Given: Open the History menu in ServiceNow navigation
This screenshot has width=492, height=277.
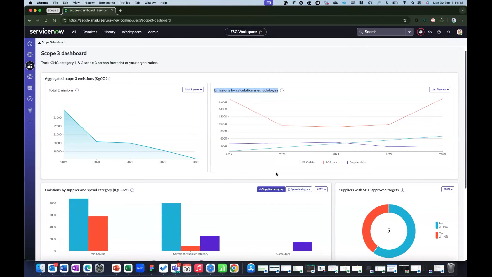Looking at the screenshot, I should pyautogui.click(x=109, y=32).
